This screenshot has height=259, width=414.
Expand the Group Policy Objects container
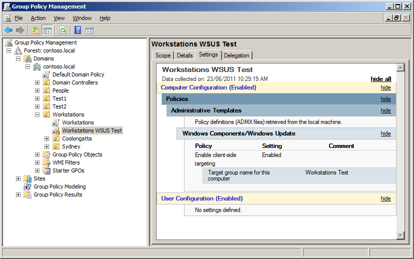click(x=37, y=154)
